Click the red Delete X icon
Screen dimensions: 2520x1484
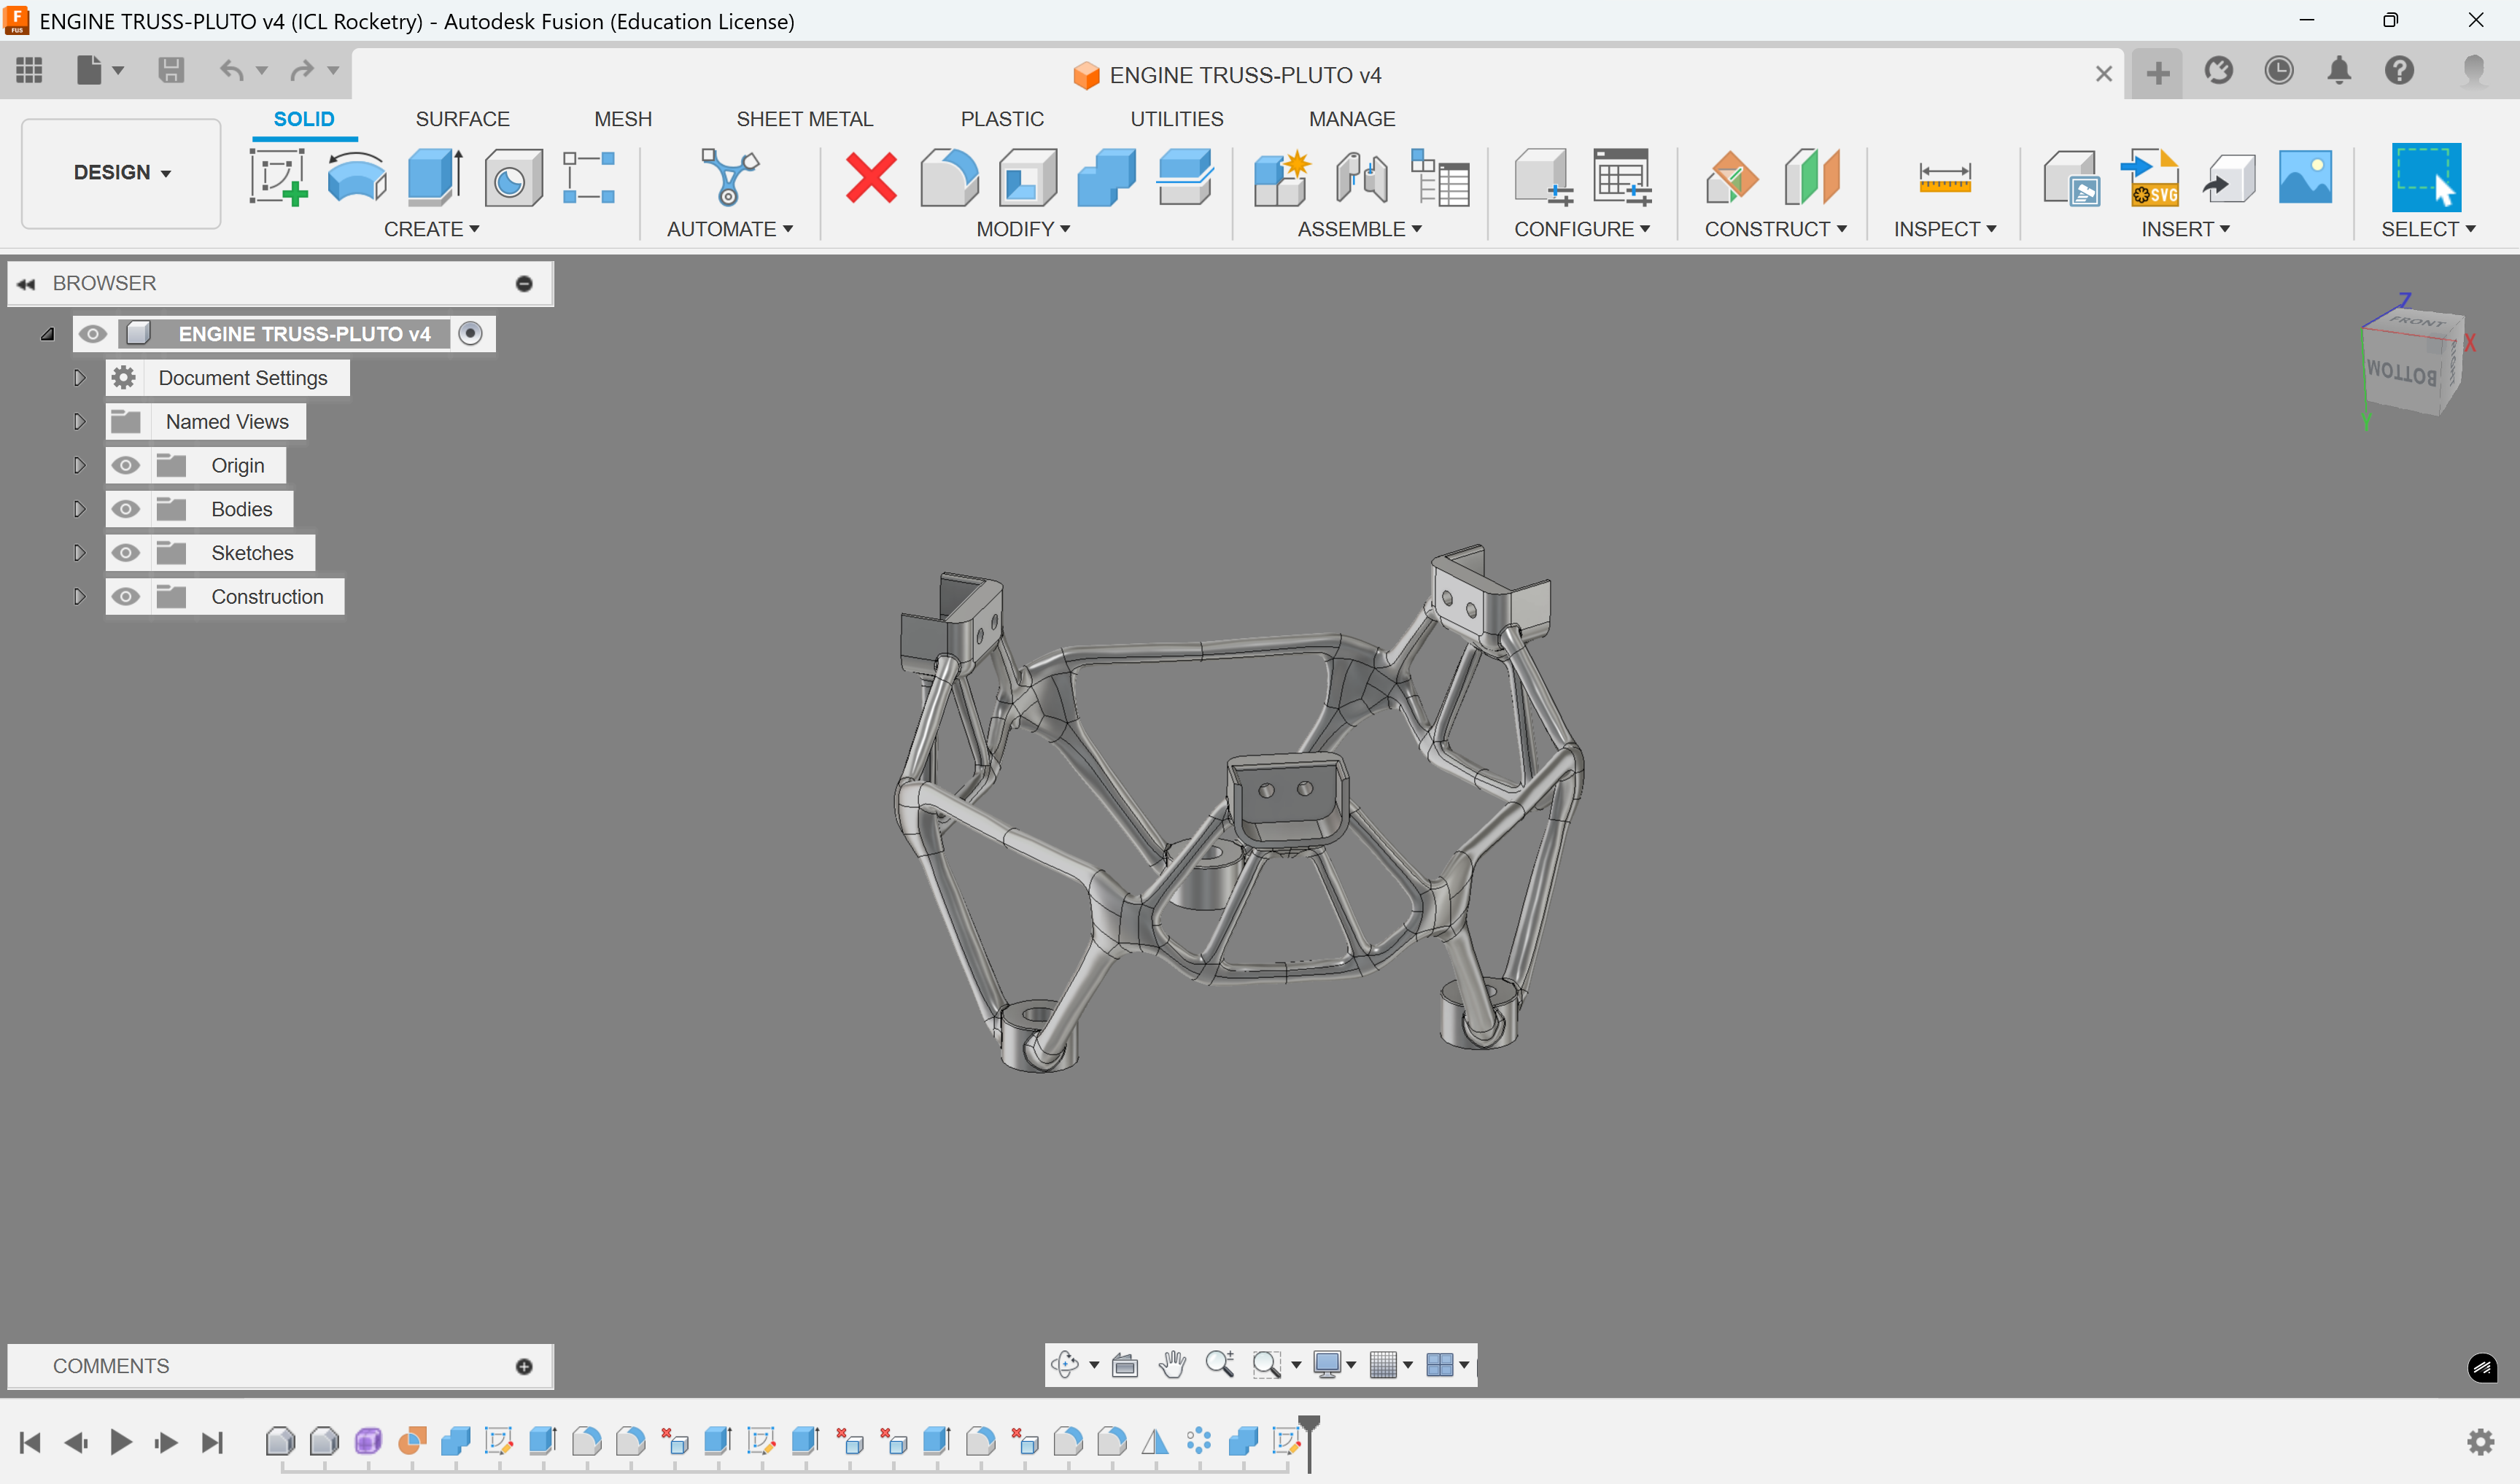[870, 177]
